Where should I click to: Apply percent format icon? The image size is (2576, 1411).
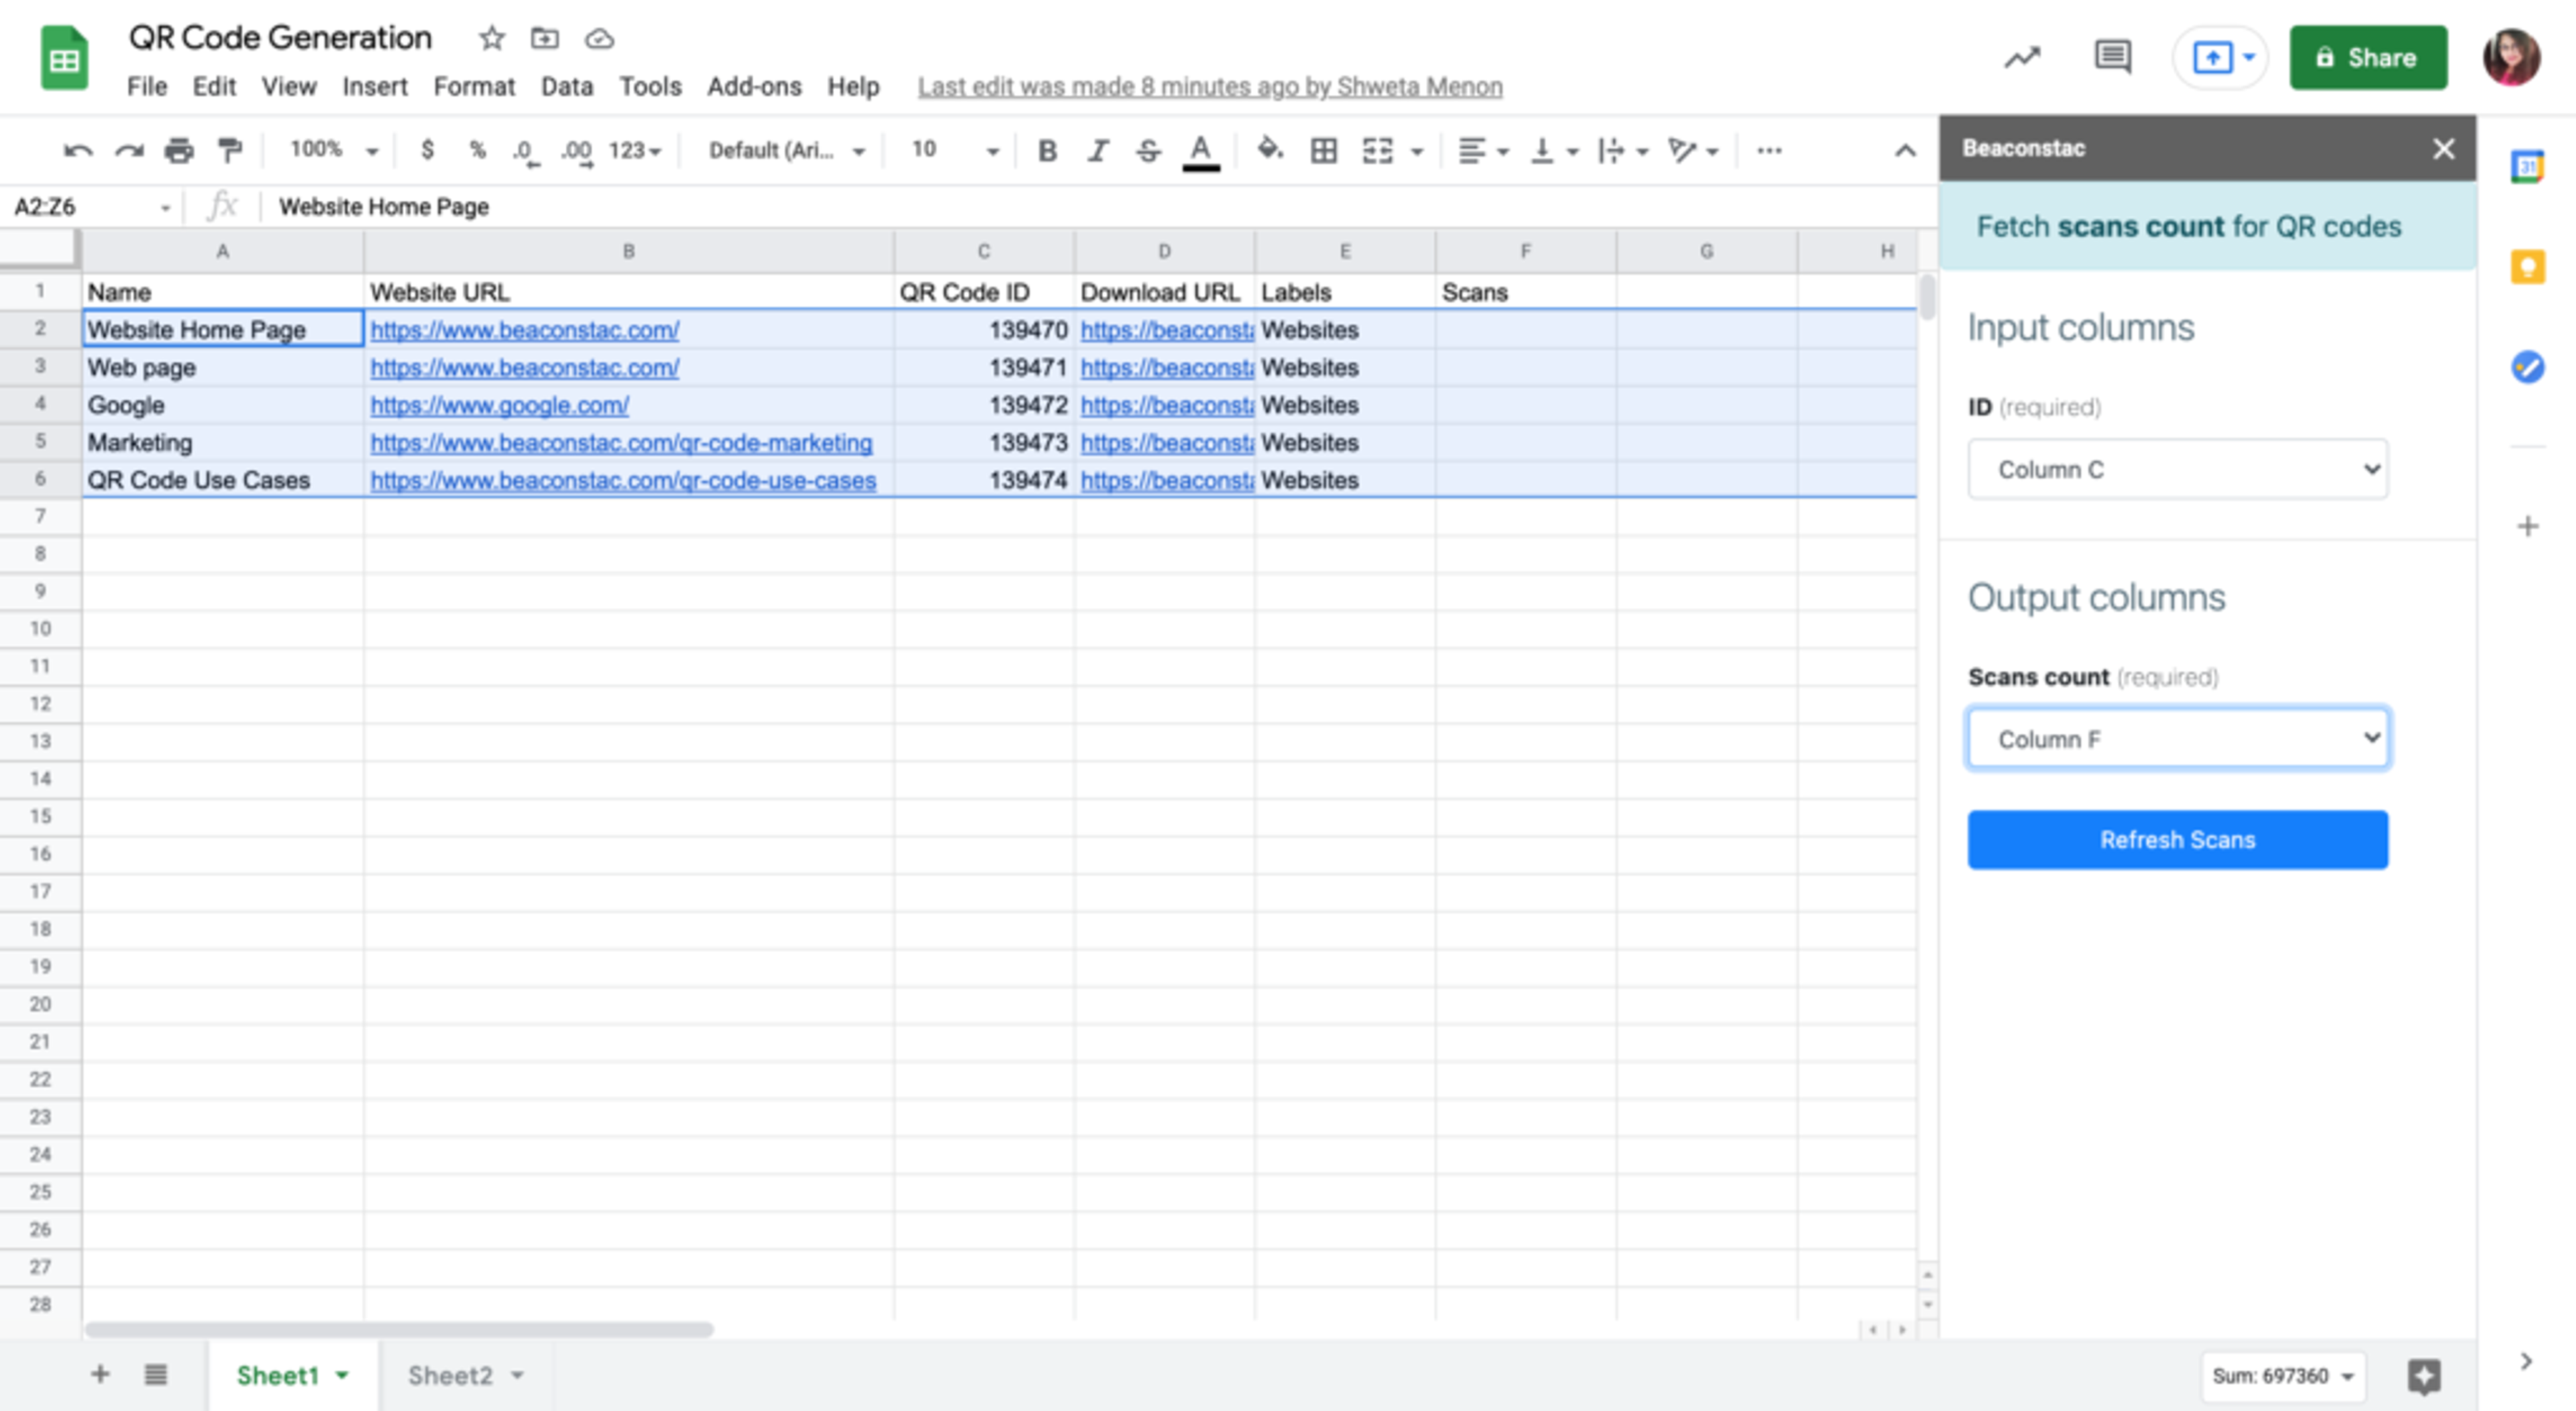[478, 150]
